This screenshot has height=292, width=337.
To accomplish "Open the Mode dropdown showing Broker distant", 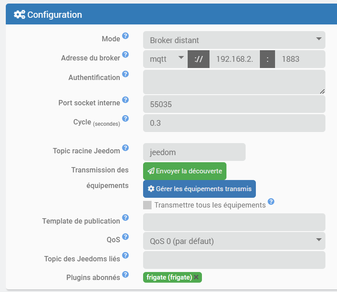I will click(x=234, y=40).
